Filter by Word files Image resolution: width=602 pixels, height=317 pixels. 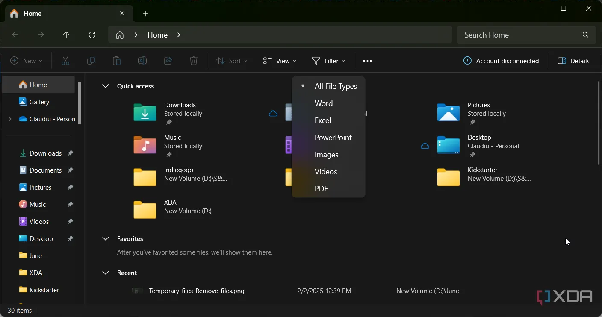[328, 103]
